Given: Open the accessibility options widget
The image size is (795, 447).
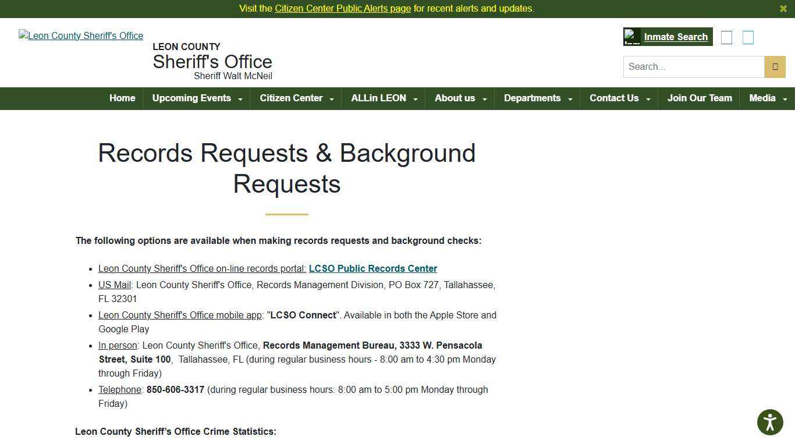Looking at the screenshot, I should [770, 423].
